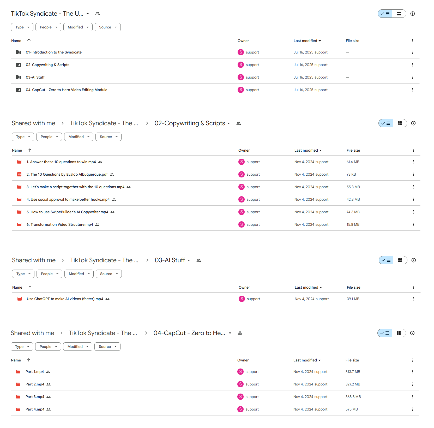This screenshot has width=434, height=428.
Task: Click the shared icon next to 02-Copywriting & Scripts heading
Action: (239, 123)
